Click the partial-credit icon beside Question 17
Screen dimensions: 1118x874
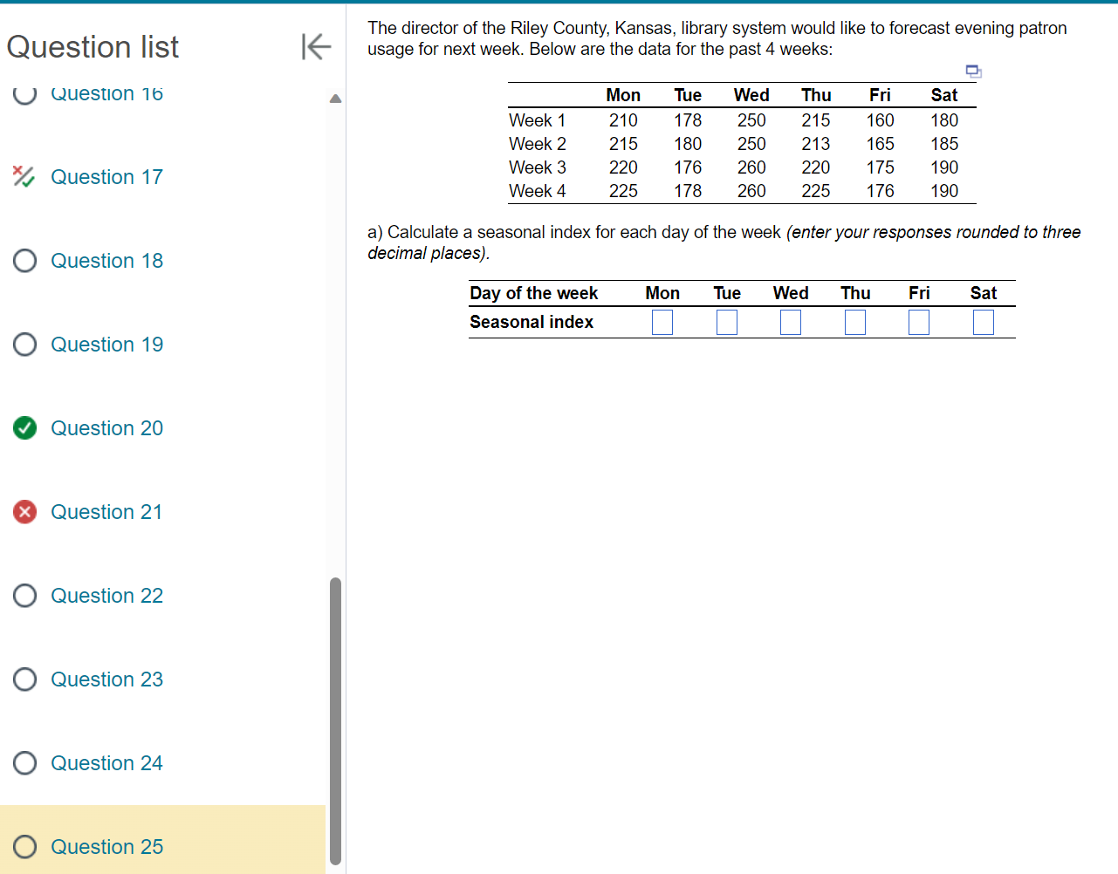tap(24, 177)
